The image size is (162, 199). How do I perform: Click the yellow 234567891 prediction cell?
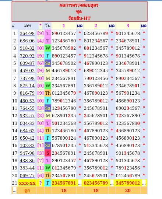tap(64, 183)
